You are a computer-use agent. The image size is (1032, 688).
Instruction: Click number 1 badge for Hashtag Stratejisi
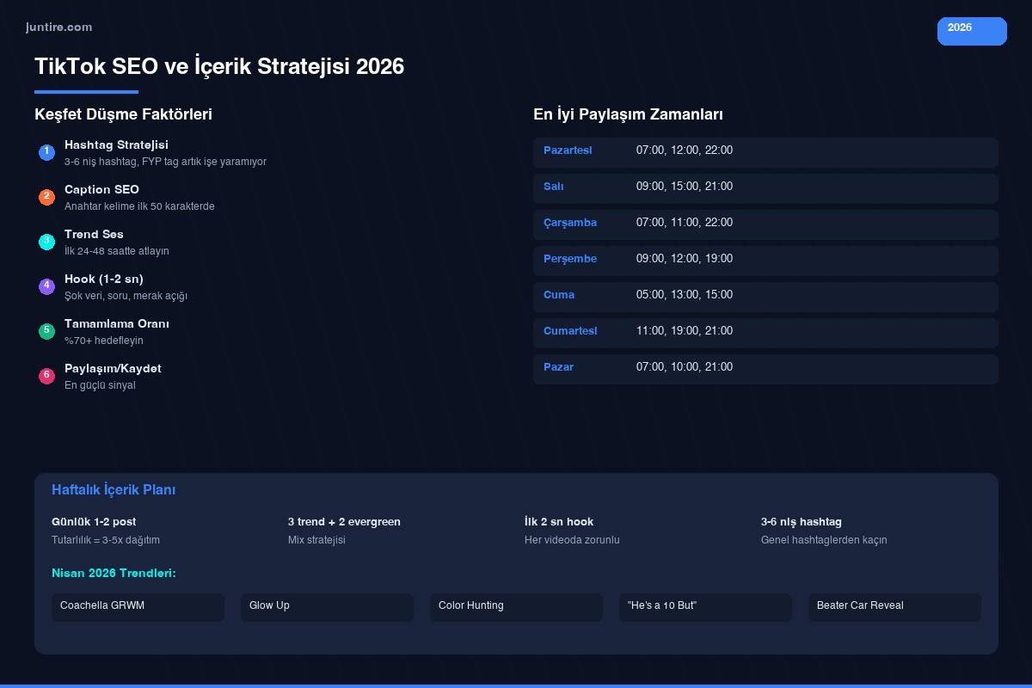[x=46, y=152]
